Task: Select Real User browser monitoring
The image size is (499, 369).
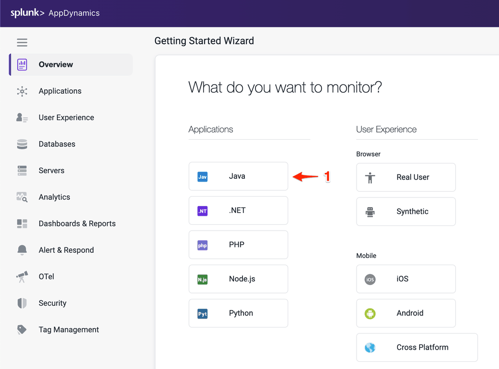Action: [406, 177]
